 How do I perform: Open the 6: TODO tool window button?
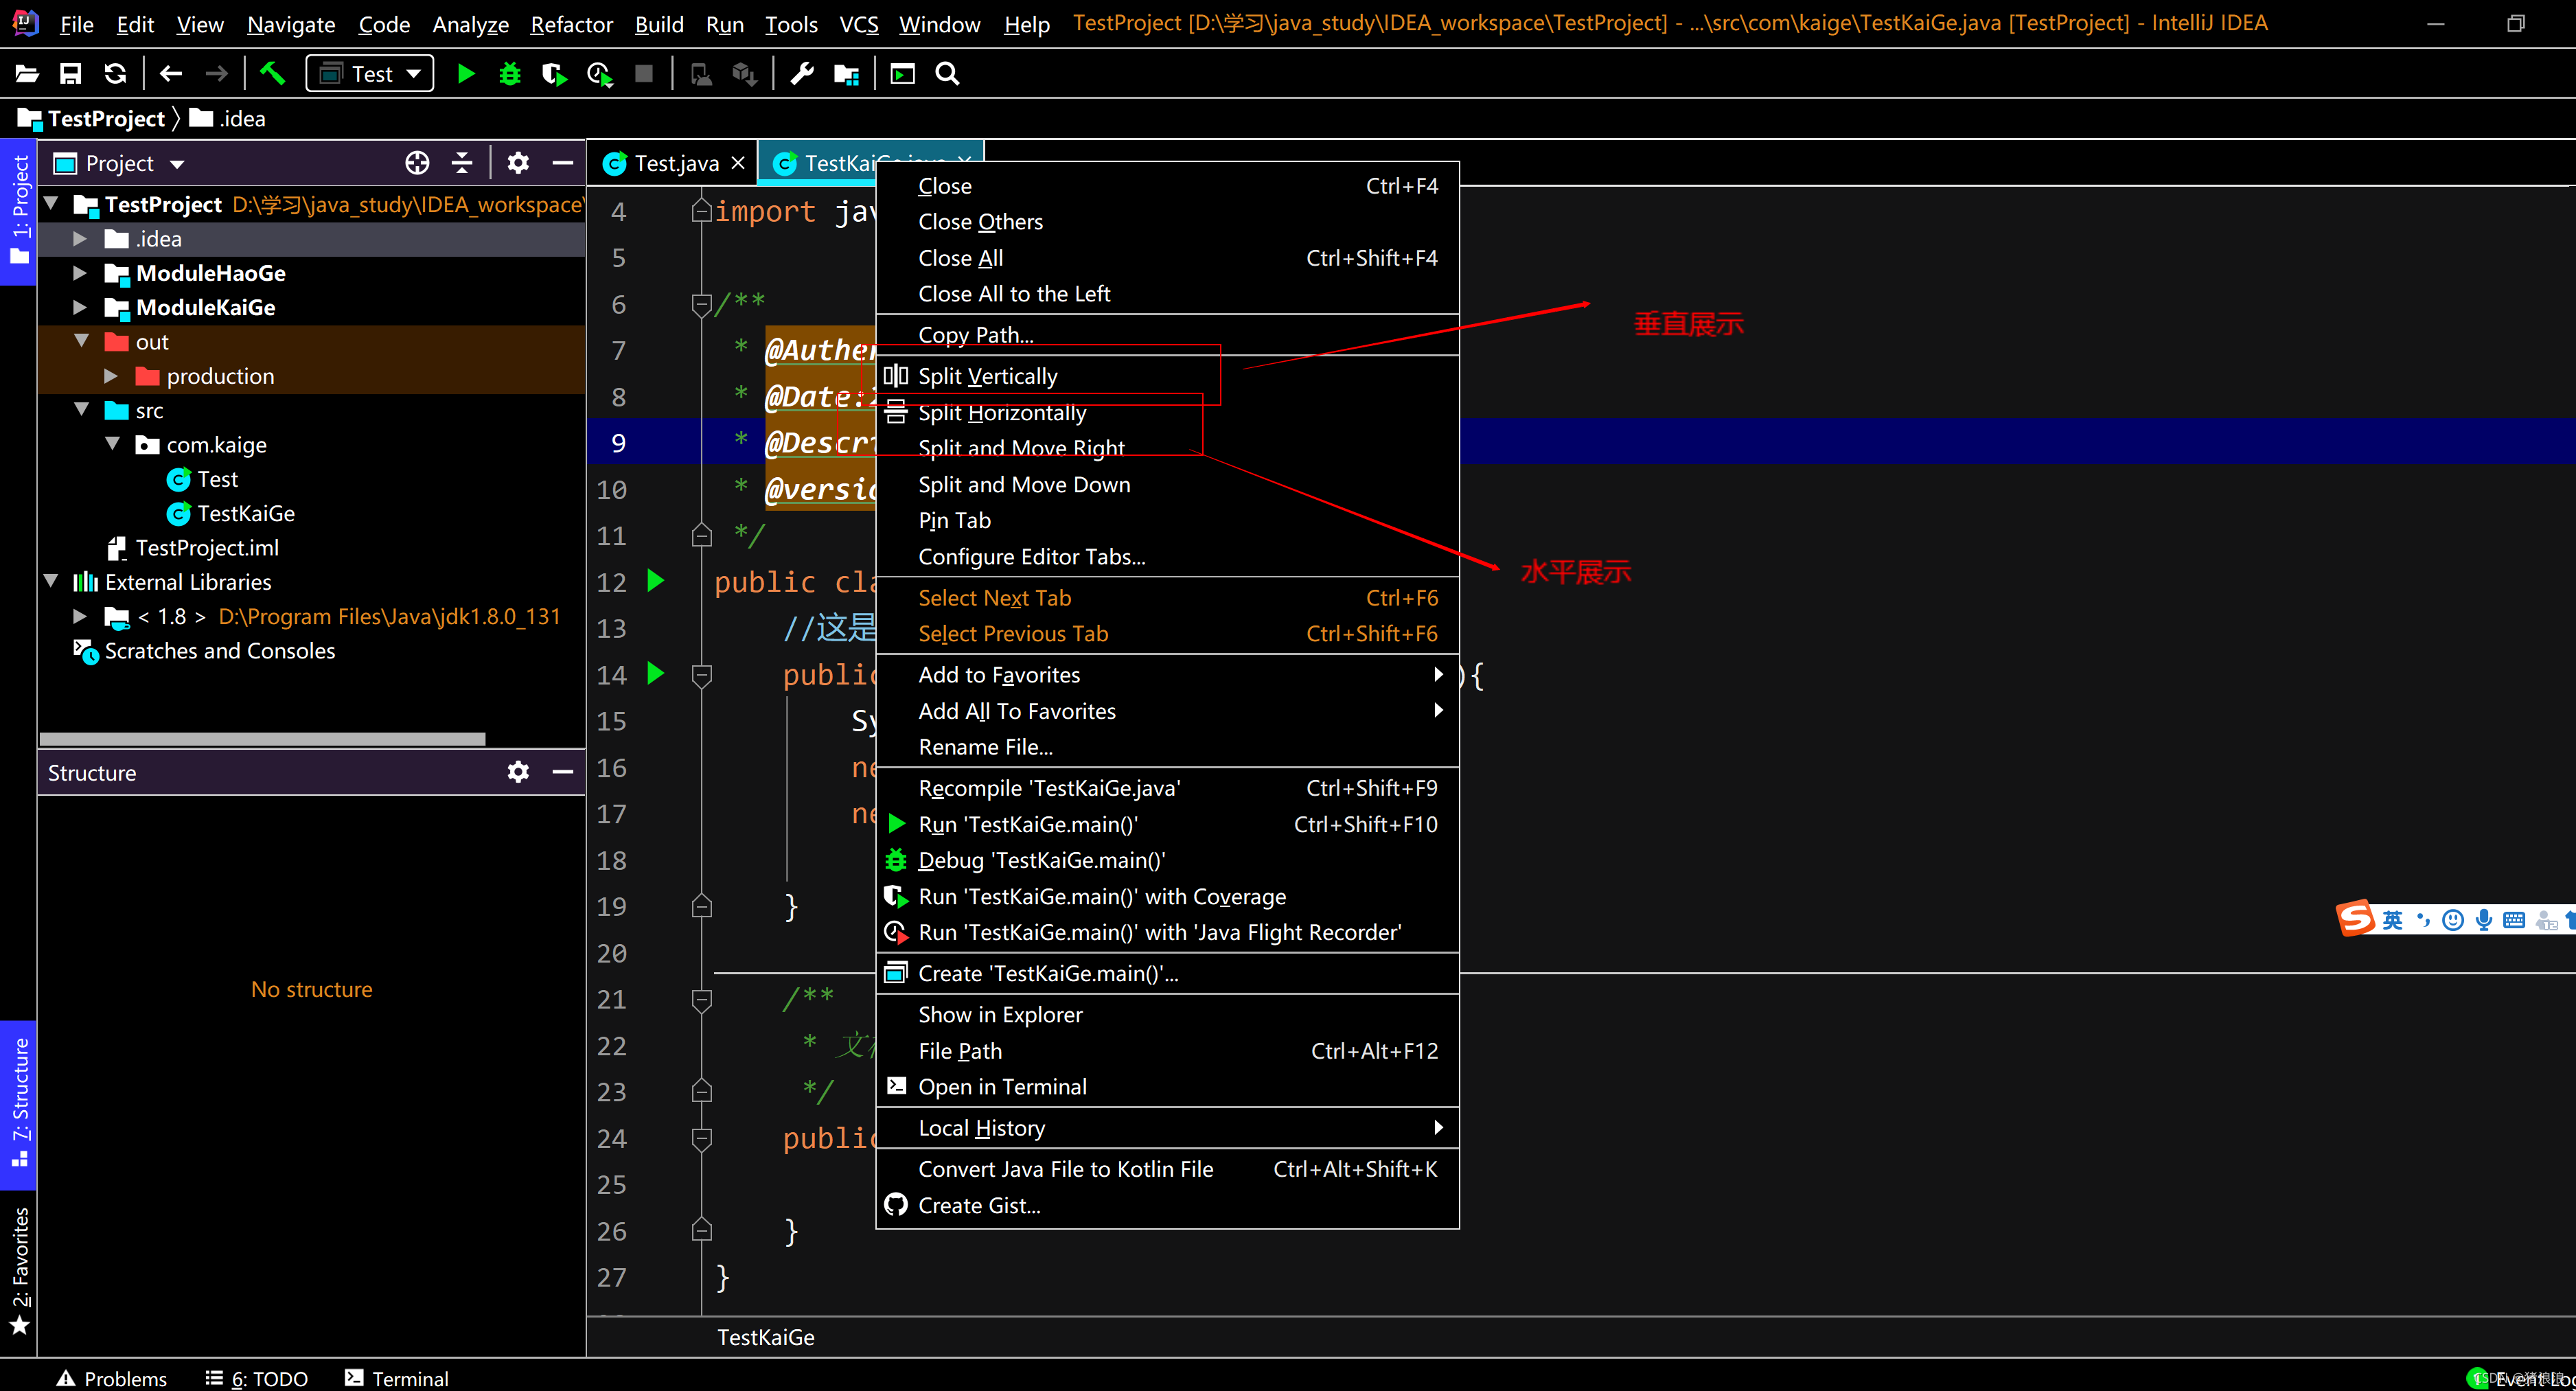[x=257, y=1378]
